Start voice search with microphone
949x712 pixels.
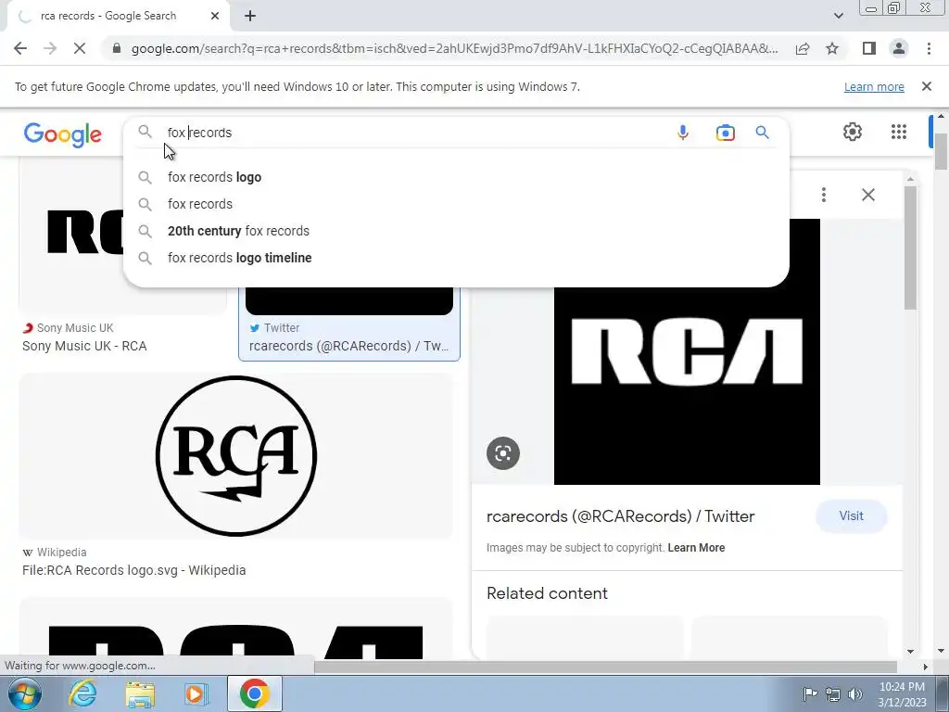pos(683,133)
